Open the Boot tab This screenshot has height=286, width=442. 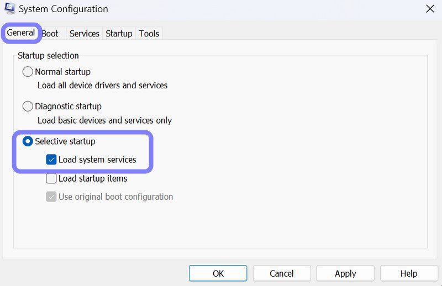[50, 34]
